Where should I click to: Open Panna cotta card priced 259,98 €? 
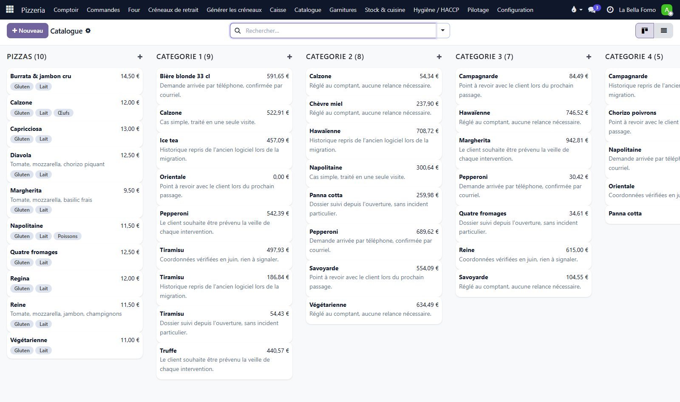374,205
